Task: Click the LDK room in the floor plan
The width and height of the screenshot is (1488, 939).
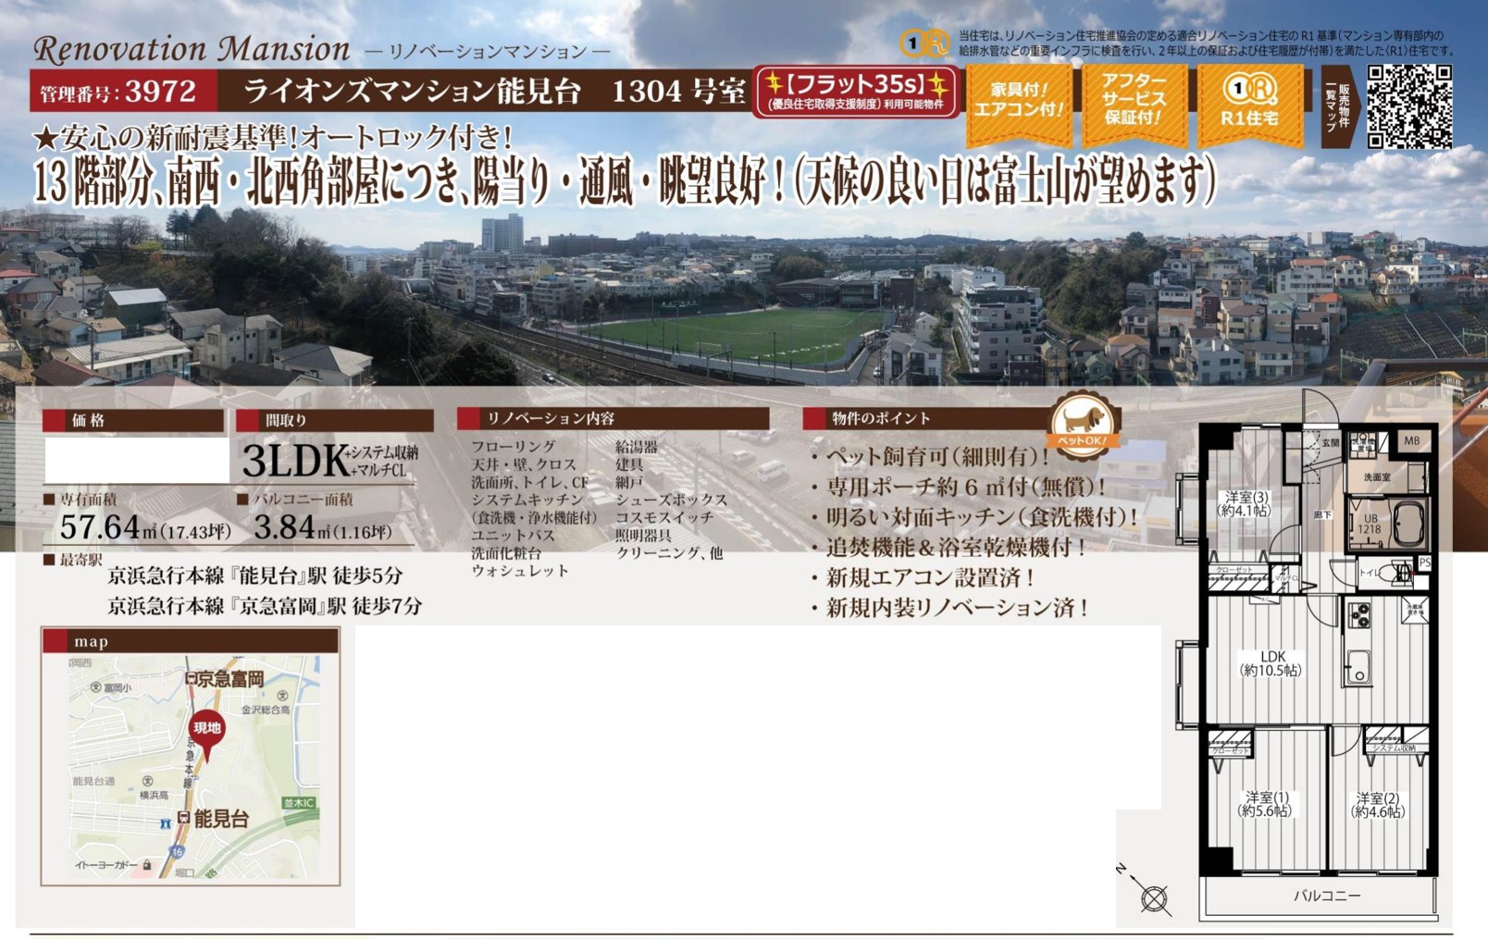Action: click(1271, 662)
